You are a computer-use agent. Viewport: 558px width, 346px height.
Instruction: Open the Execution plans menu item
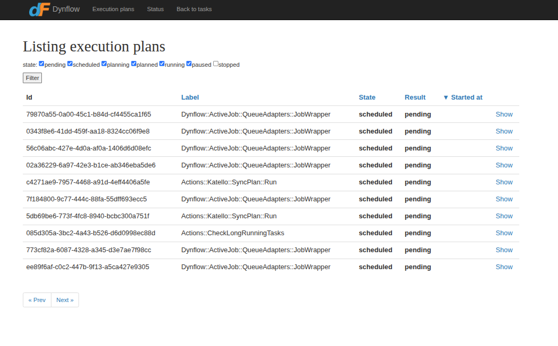pyautogui.click(x=113, y=10)
